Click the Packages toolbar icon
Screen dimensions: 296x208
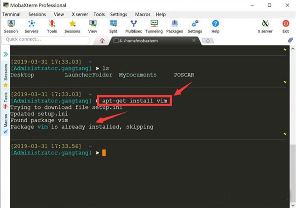point(175,27)
